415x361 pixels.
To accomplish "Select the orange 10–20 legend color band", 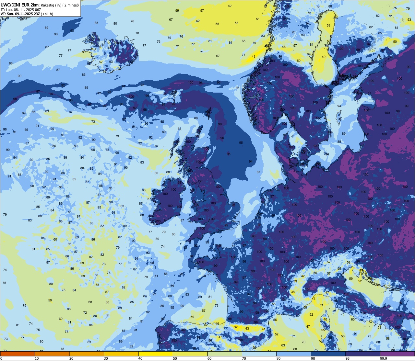I will click(52, 354).
